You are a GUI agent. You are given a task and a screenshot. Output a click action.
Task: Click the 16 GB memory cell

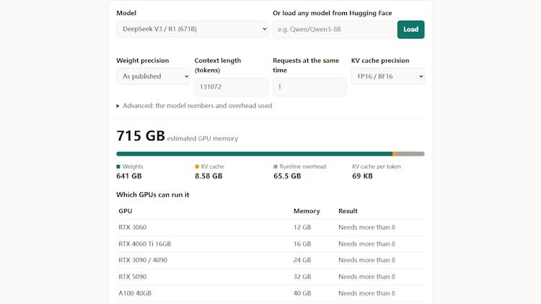click(302, 244)
